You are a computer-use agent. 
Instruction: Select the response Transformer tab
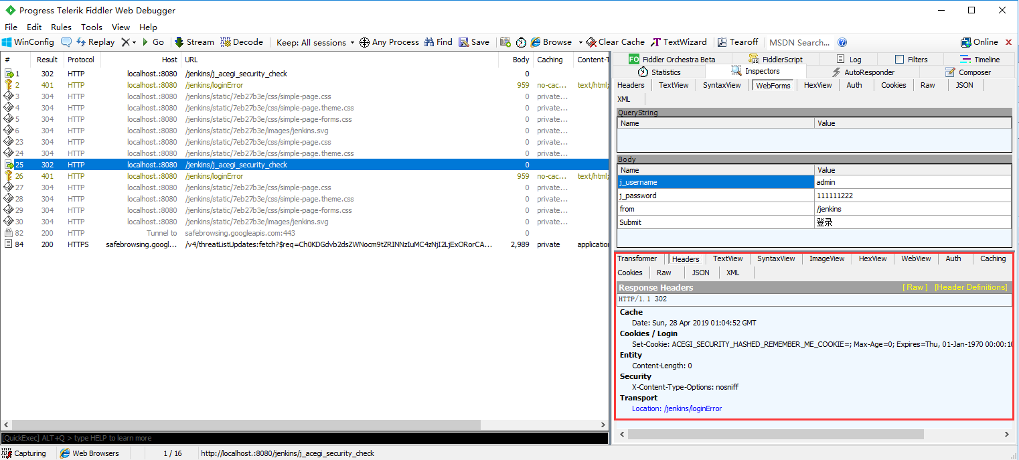click(x=637, y=258)
